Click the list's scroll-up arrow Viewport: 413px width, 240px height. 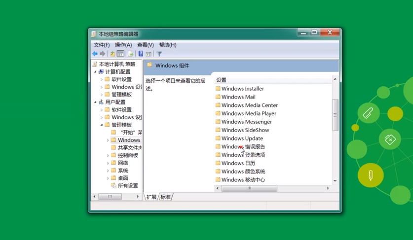[x=335, y=79]
